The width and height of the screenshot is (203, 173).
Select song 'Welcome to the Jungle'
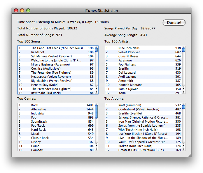click(56, 60)
